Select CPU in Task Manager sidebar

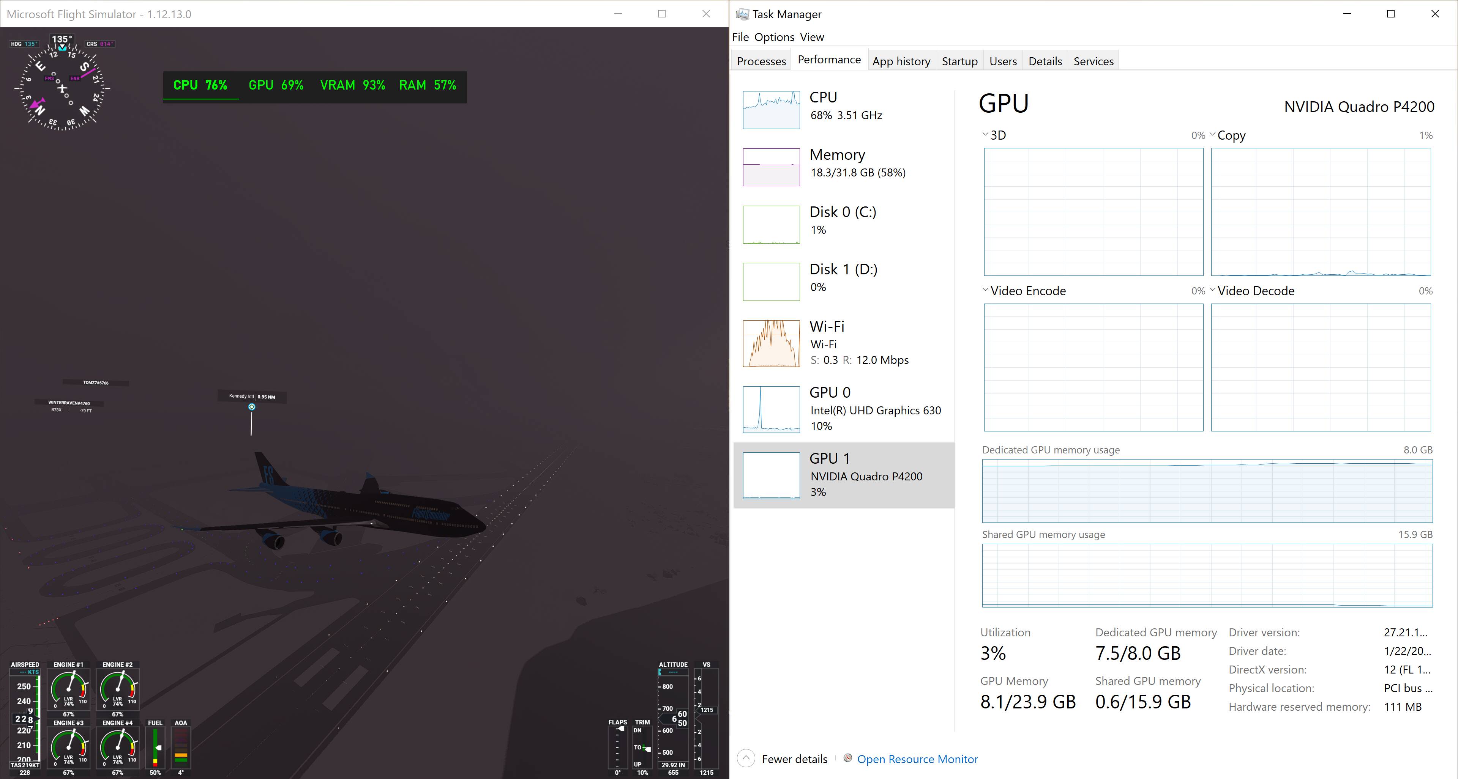tap(843, 109)
